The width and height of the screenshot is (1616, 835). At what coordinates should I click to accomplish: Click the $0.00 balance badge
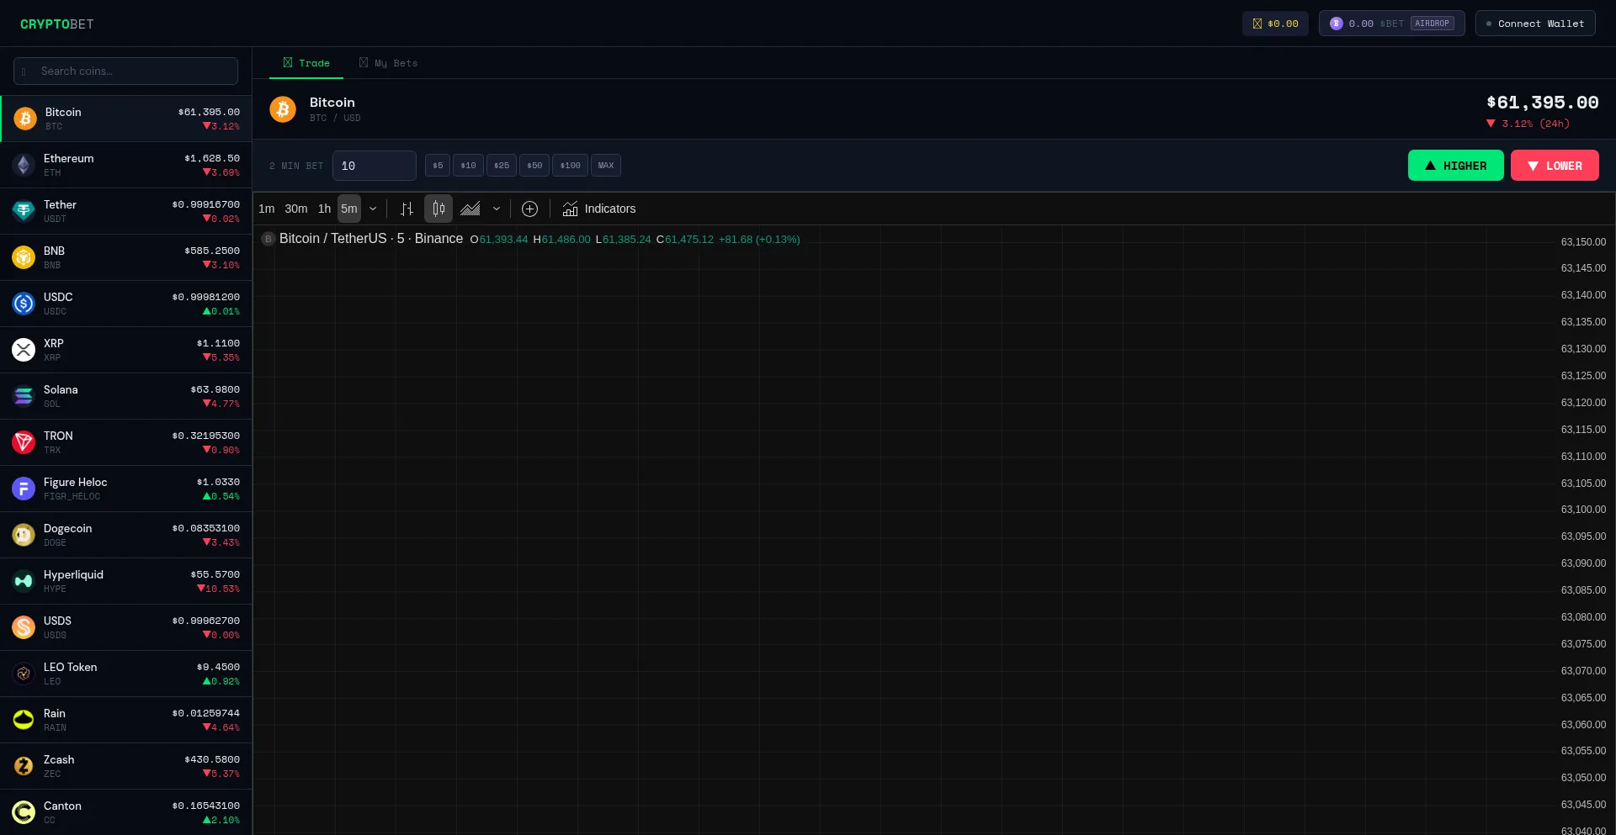1275,24
